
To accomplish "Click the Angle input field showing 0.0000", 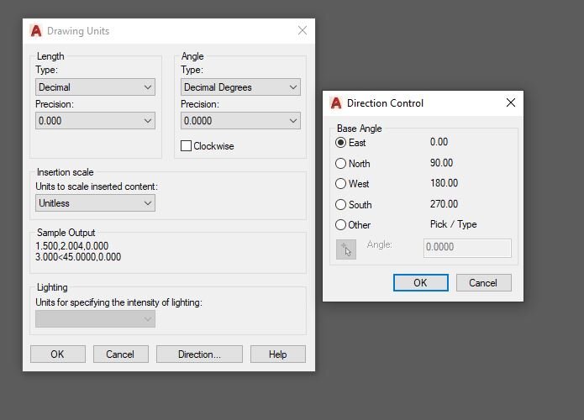I will [x=467, y=248].
